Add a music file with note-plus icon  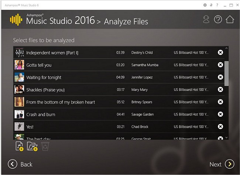(x=20, y=146)
